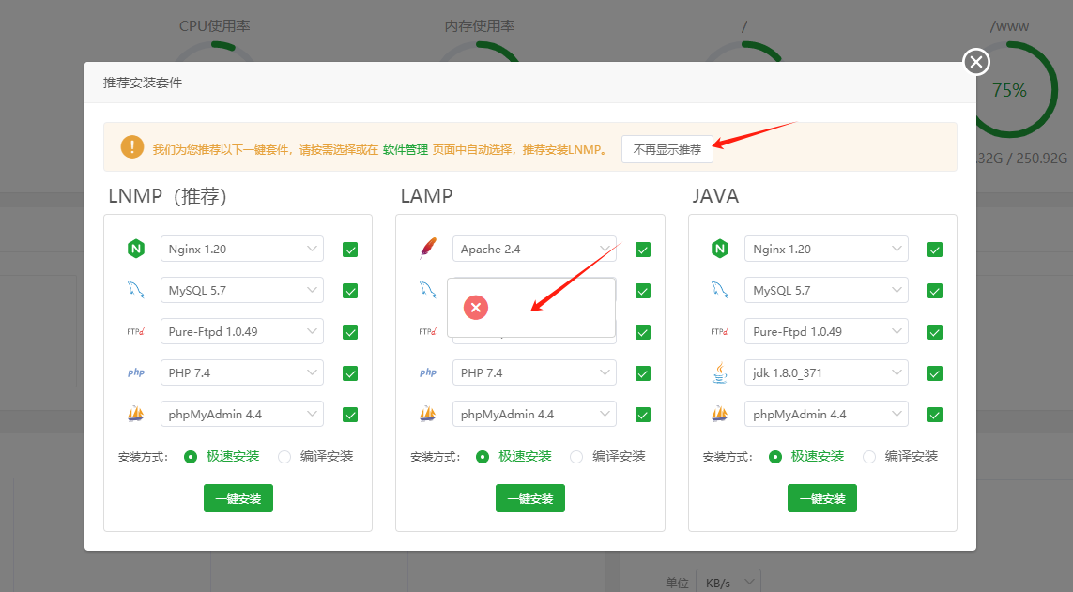1073x592 pixels.
Task: Open MySQL 5.7 version dropdown in JAVA
Action: click(827, 290)
